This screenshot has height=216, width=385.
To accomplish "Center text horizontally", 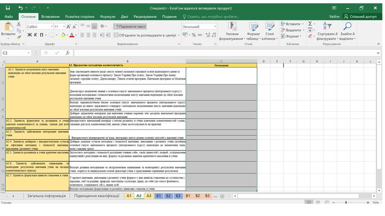I will 88,35.
